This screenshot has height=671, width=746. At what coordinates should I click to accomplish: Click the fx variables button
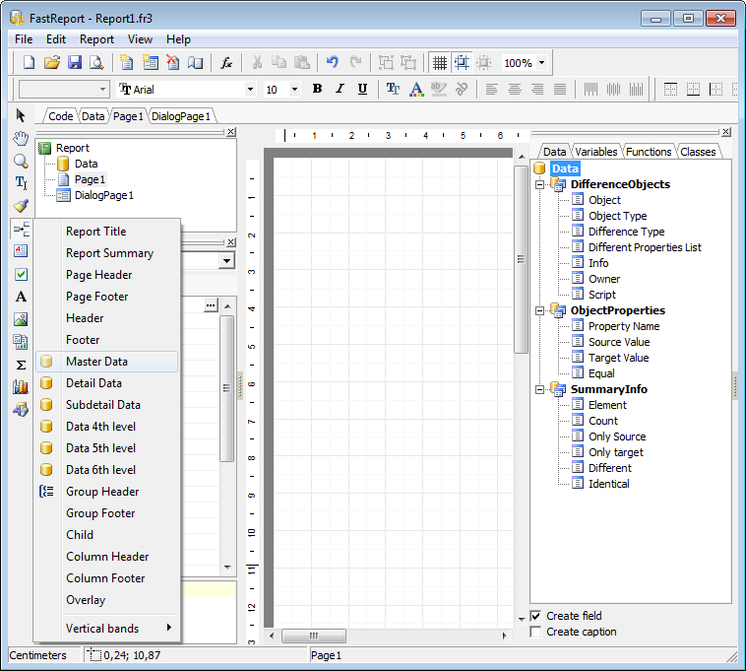[226, 62]
